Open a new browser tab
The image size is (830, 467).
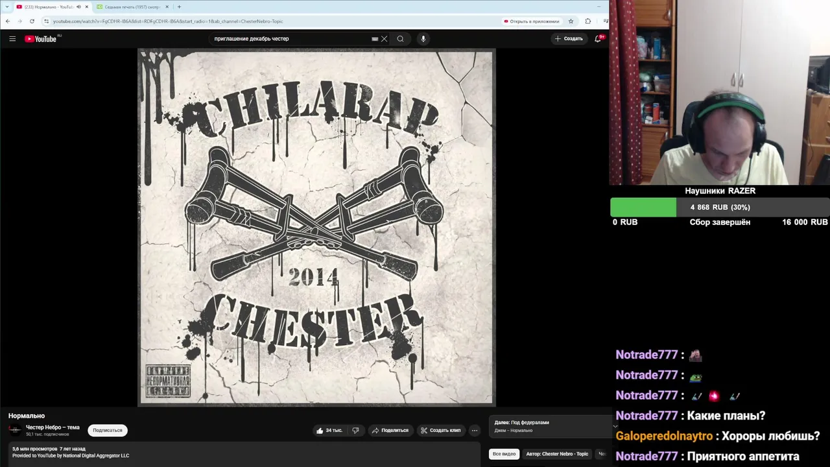(179, 6)
